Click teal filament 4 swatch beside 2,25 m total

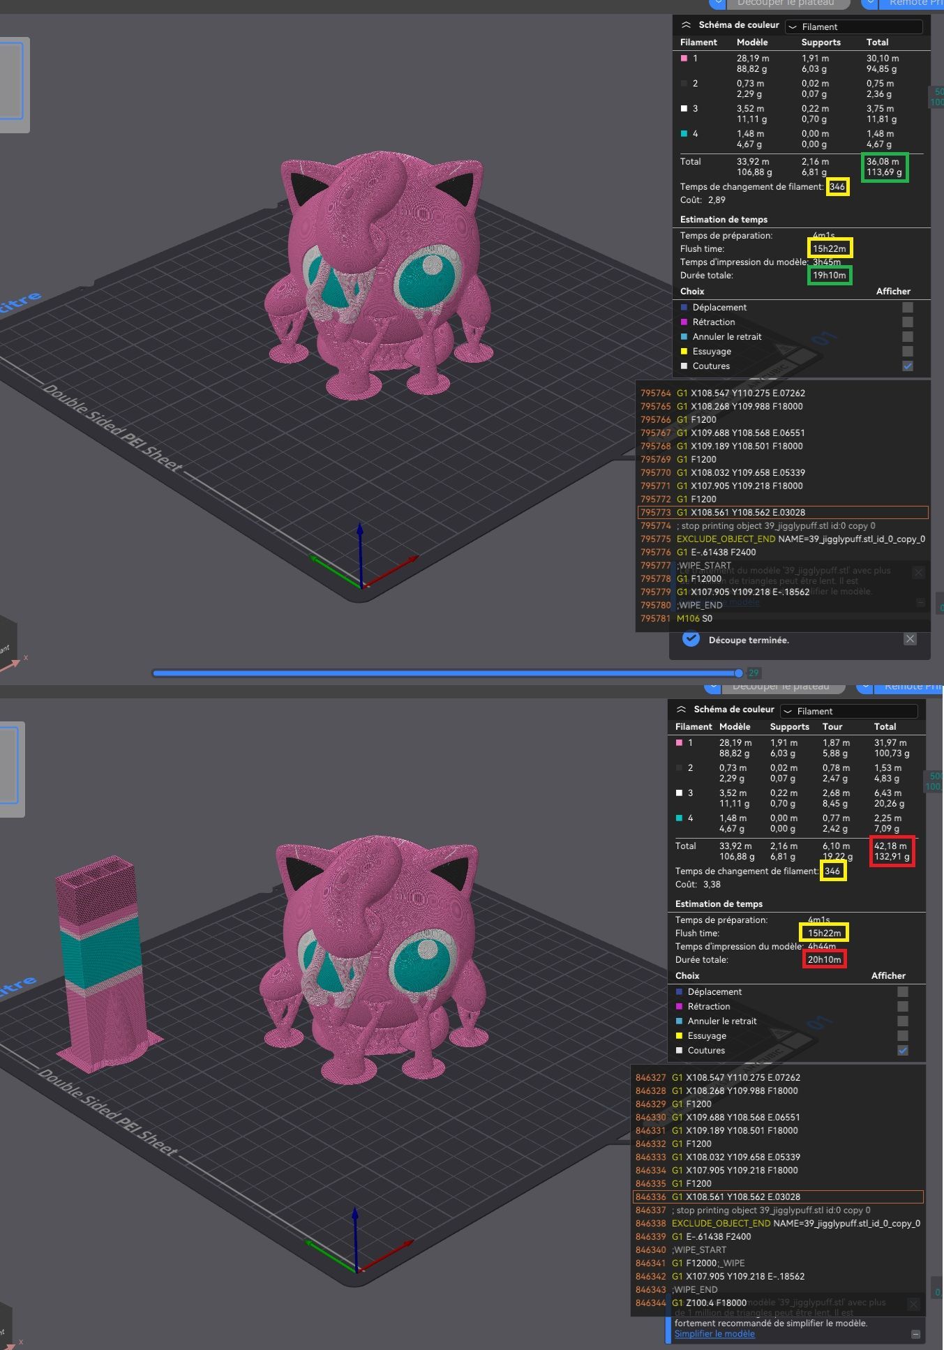(x=680, y=818)
